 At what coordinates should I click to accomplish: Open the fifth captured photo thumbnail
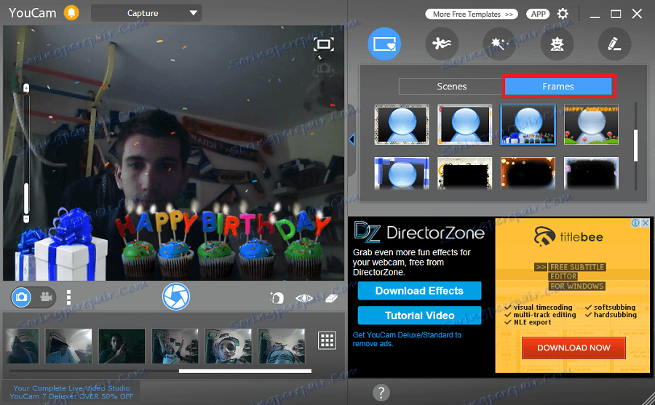(x=228, y=345)
